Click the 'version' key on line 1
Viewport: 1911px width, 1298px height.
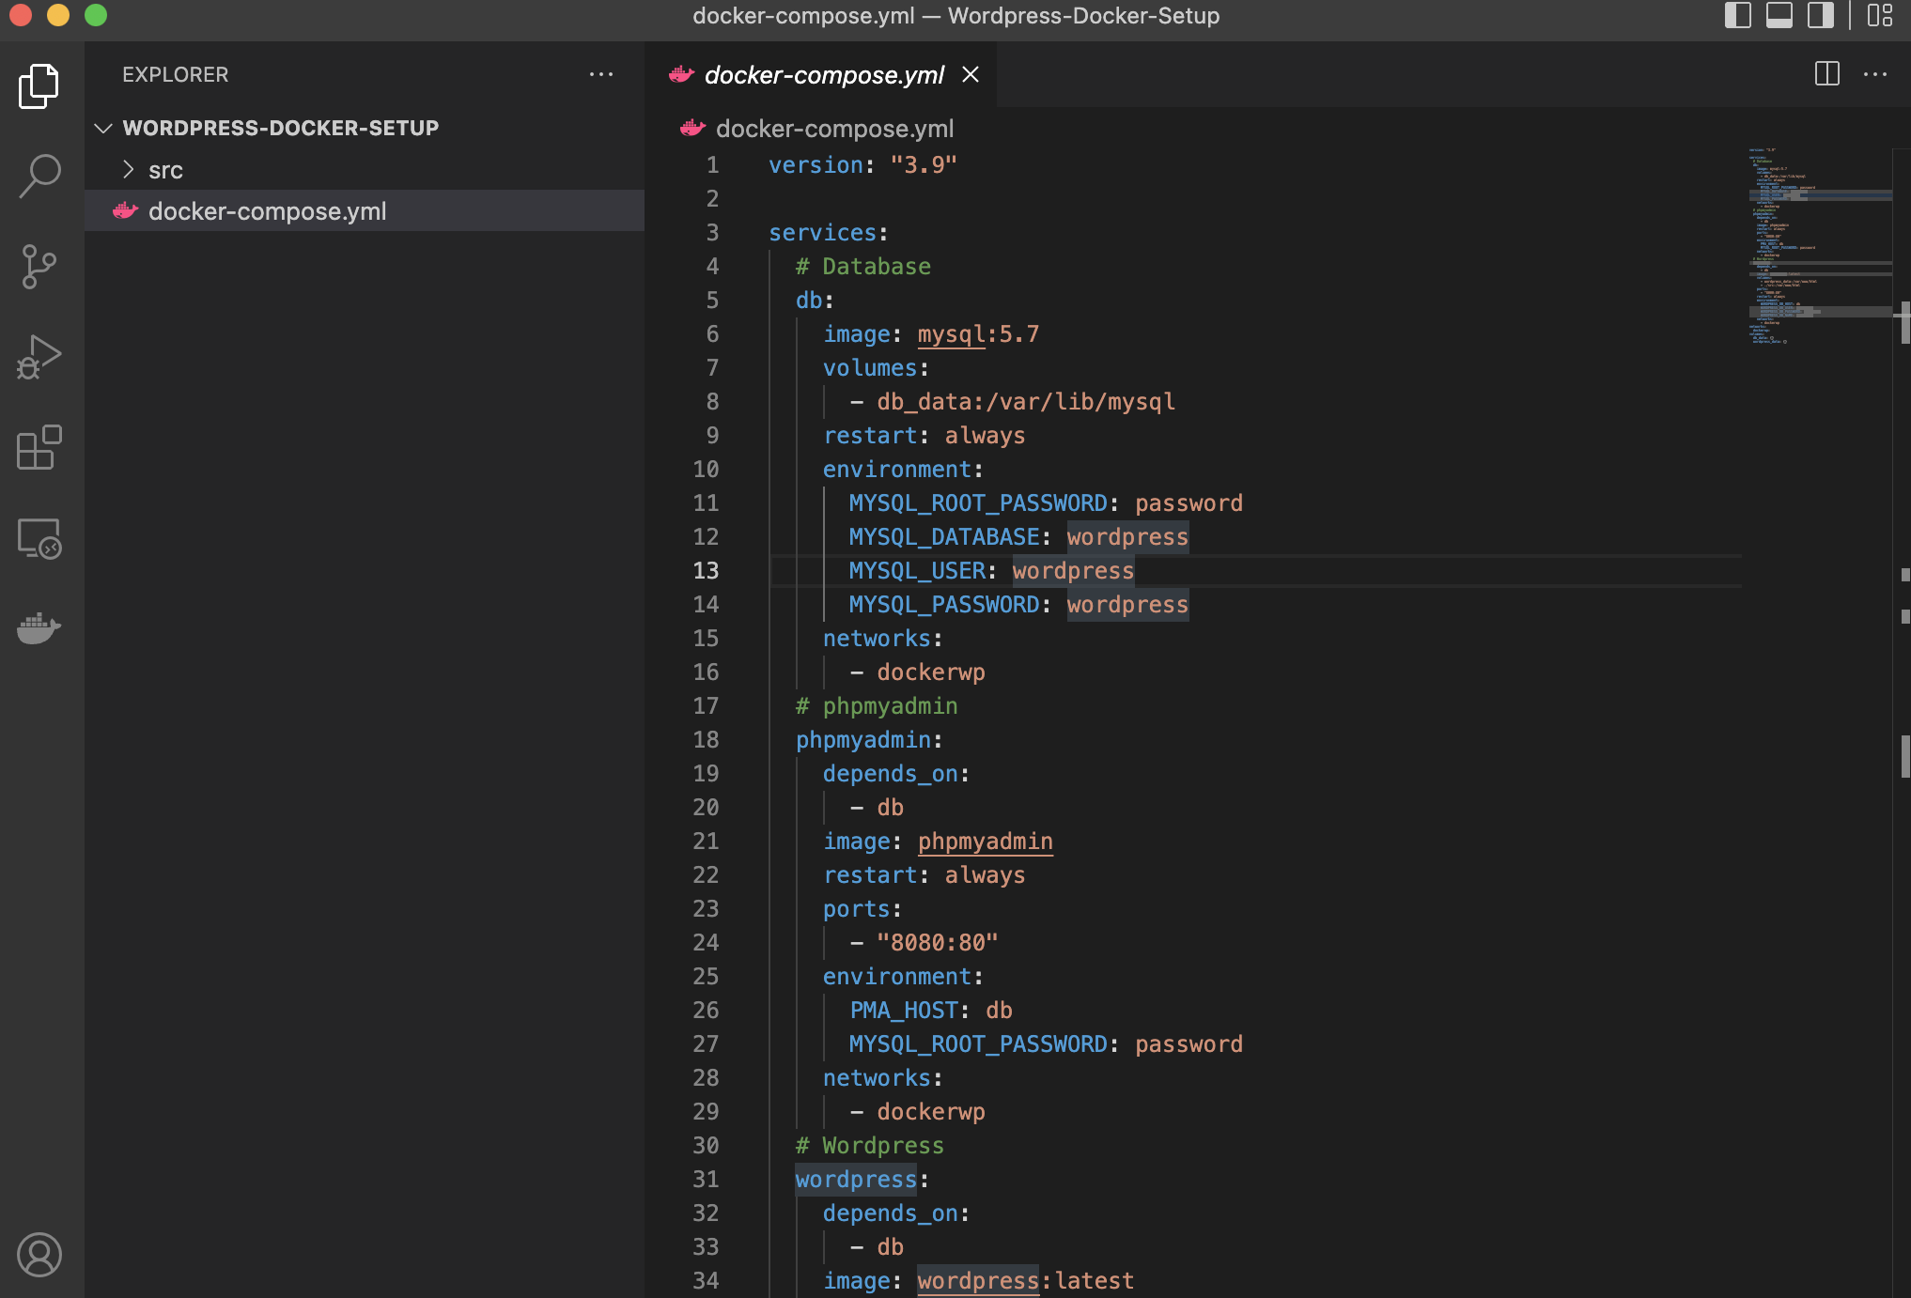(x=816, y=165)
